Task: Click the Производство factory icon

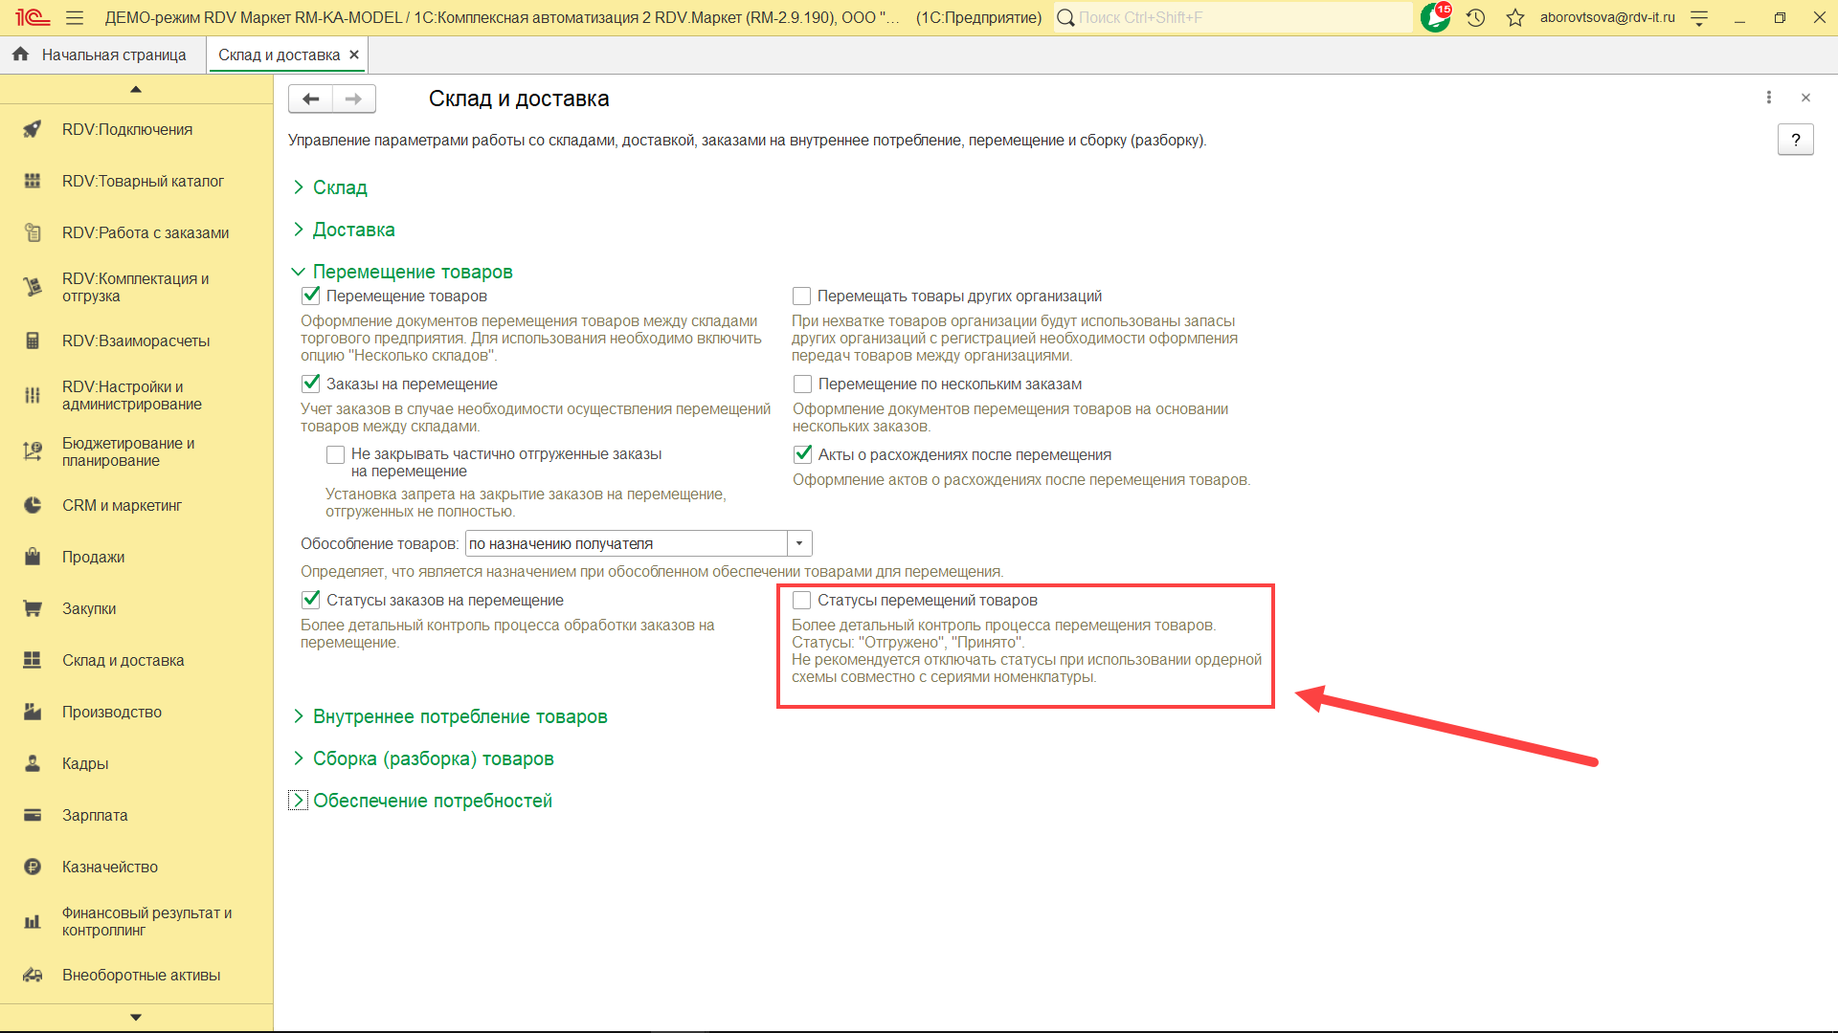Action: click(33, 712)
